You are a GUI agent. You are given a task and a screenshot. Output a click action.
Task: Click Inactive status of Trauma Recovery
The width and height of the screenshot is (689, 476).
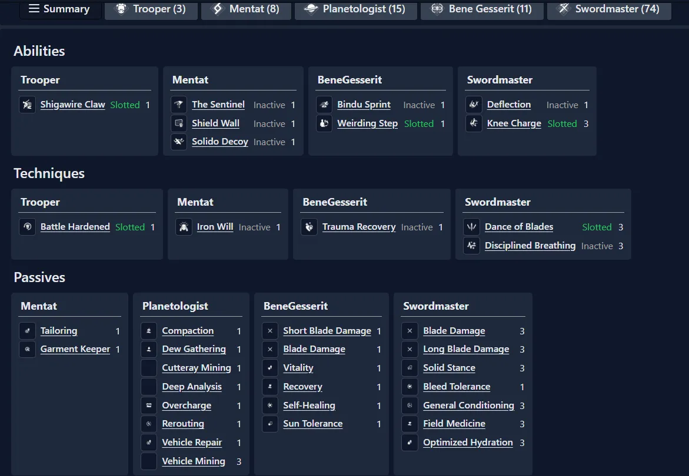417,227
